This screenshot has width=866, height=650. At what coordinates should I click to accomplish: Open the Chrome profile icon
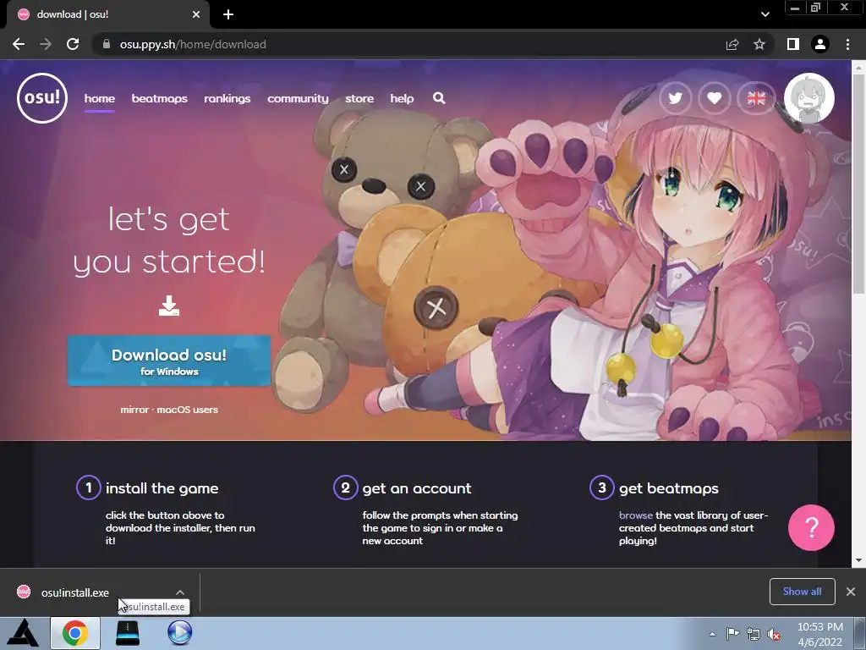tap(820, 44)
